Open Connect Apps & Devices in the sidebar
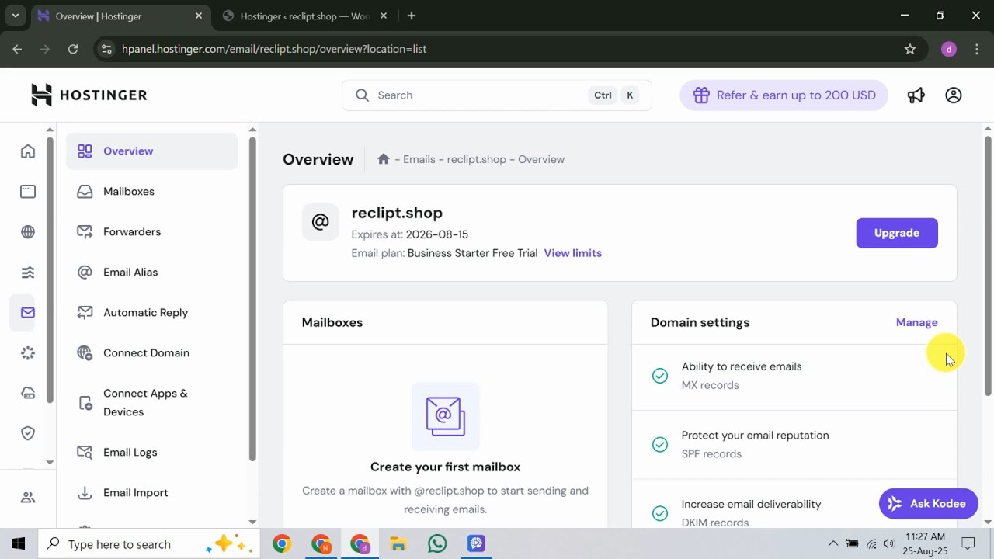 click(x=151, y=403)
